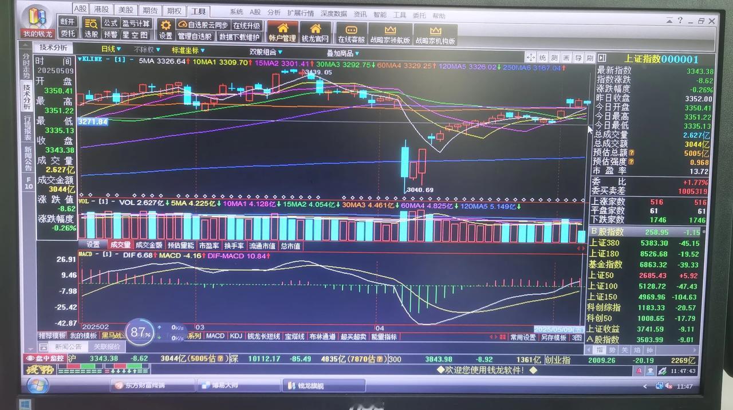Click the 87% circular speed widget
The width and height of the screenshot is (733, 410).
click(x=140, y=333)
